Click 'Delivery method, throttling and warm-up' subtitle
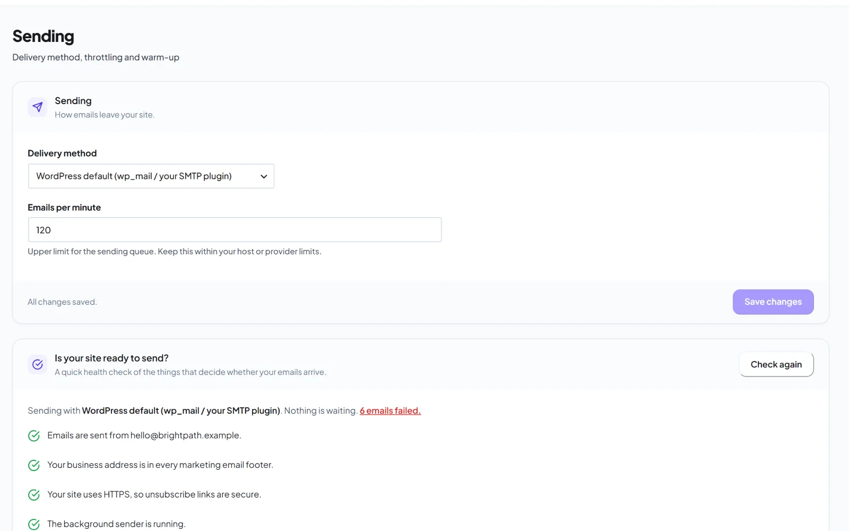The image size is (849, 531). click(x=96, y=57)
